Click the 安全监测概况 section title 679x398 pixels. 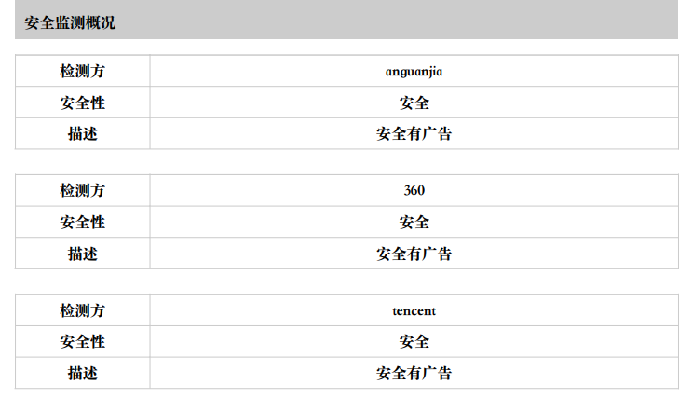coord(70,22)
